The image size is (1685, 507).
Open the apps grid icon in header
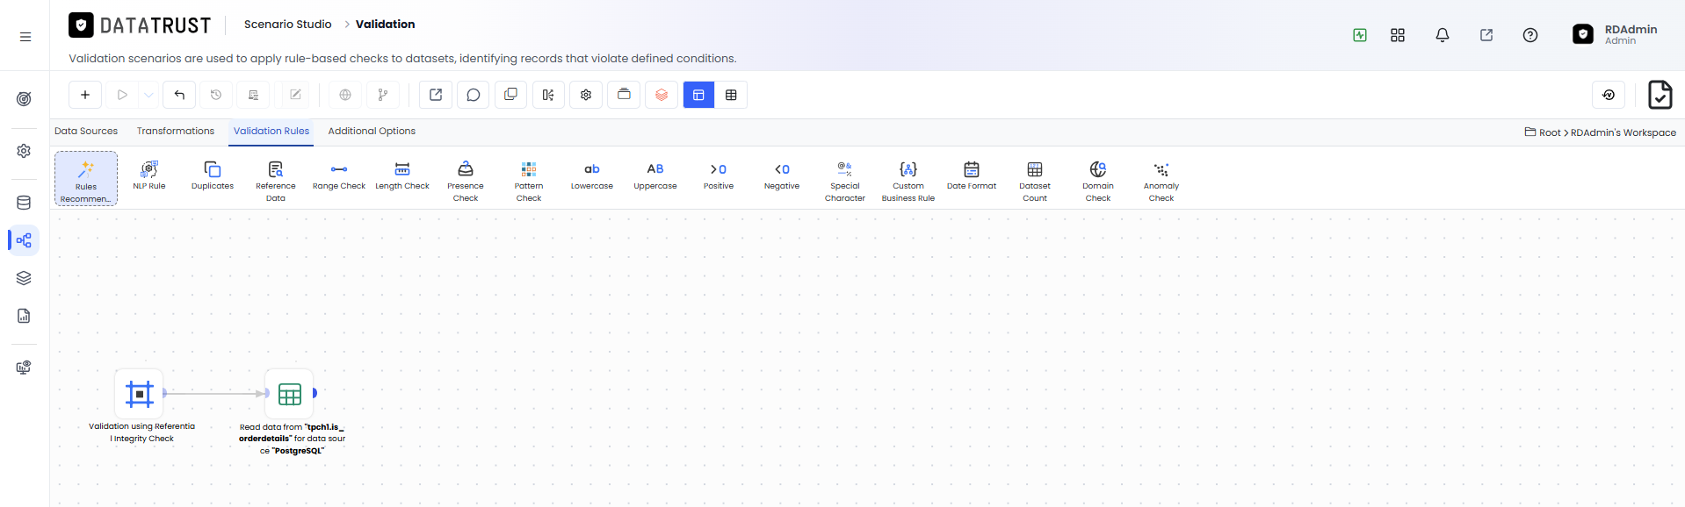(1398, 35)
